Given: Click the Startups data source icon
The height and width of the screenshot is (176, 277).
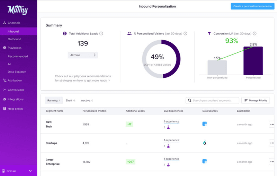Looking at the screenshot, I should click(x=205, y=143).
